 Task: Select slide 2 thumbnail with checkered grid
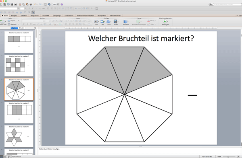click(x=19, y=66)
